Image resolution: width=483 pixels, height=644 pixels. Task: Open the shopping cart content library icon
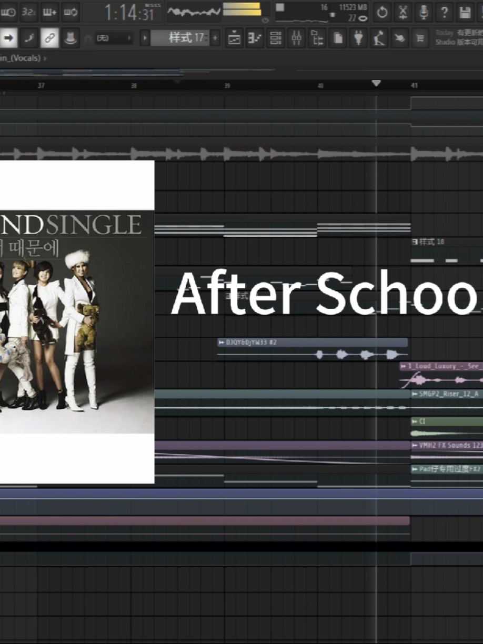coord(420,38)
